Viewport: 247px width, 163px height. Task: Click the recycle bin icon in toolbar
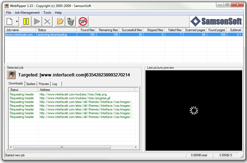click(70, 21)
